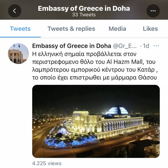Open the tweet's three-dot overflow menu

[x=156, y=46]
